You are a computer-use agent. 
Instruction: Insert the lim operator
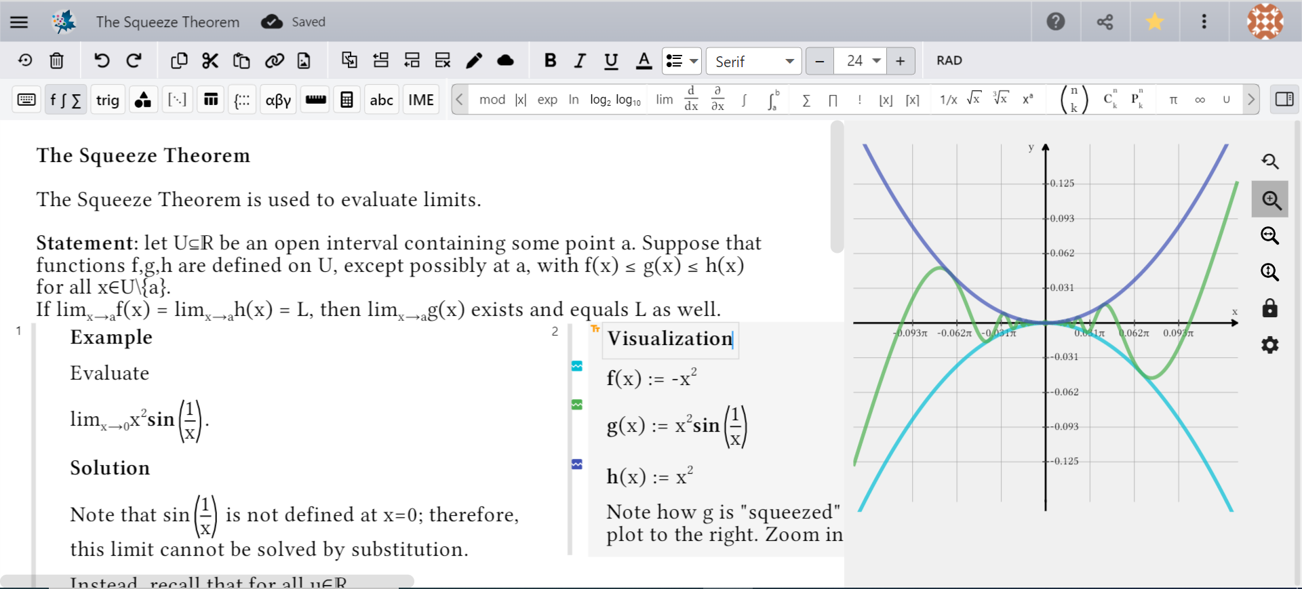click(x=665, y=100)
